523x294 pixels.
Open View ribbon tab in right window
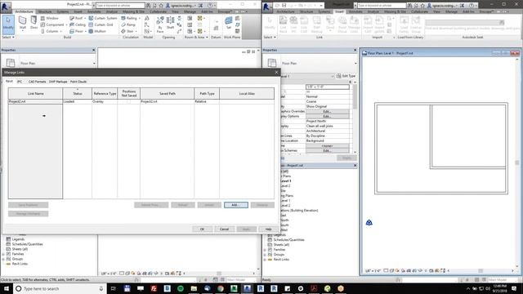click(436, 11)
